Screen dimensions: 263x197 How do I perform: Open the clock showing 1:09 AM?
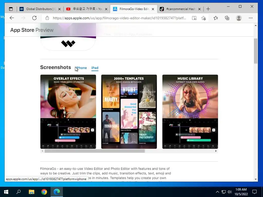coord(241,192)
